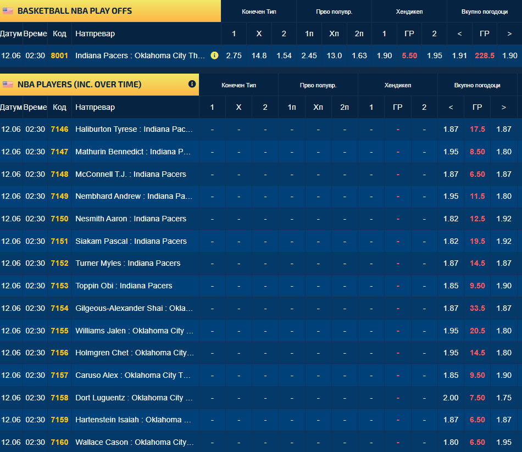This screenshot has width=522, height=452.
Task: Click the McConnell T.J. : Indiana Pacers entry
Action: tap(131, 174)
